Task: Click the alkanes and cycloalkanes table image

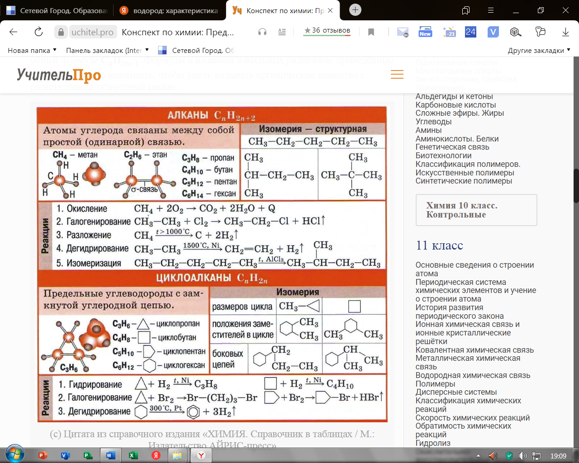Action: tap(212, 264)
